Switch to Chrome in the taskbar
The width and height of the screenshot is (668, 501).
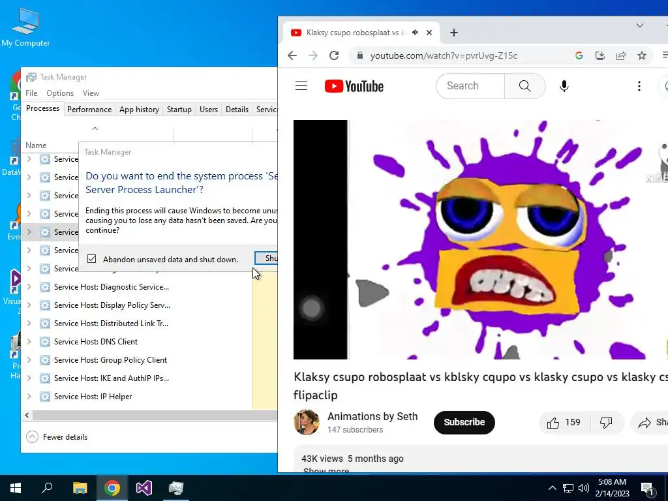[112, 488]
